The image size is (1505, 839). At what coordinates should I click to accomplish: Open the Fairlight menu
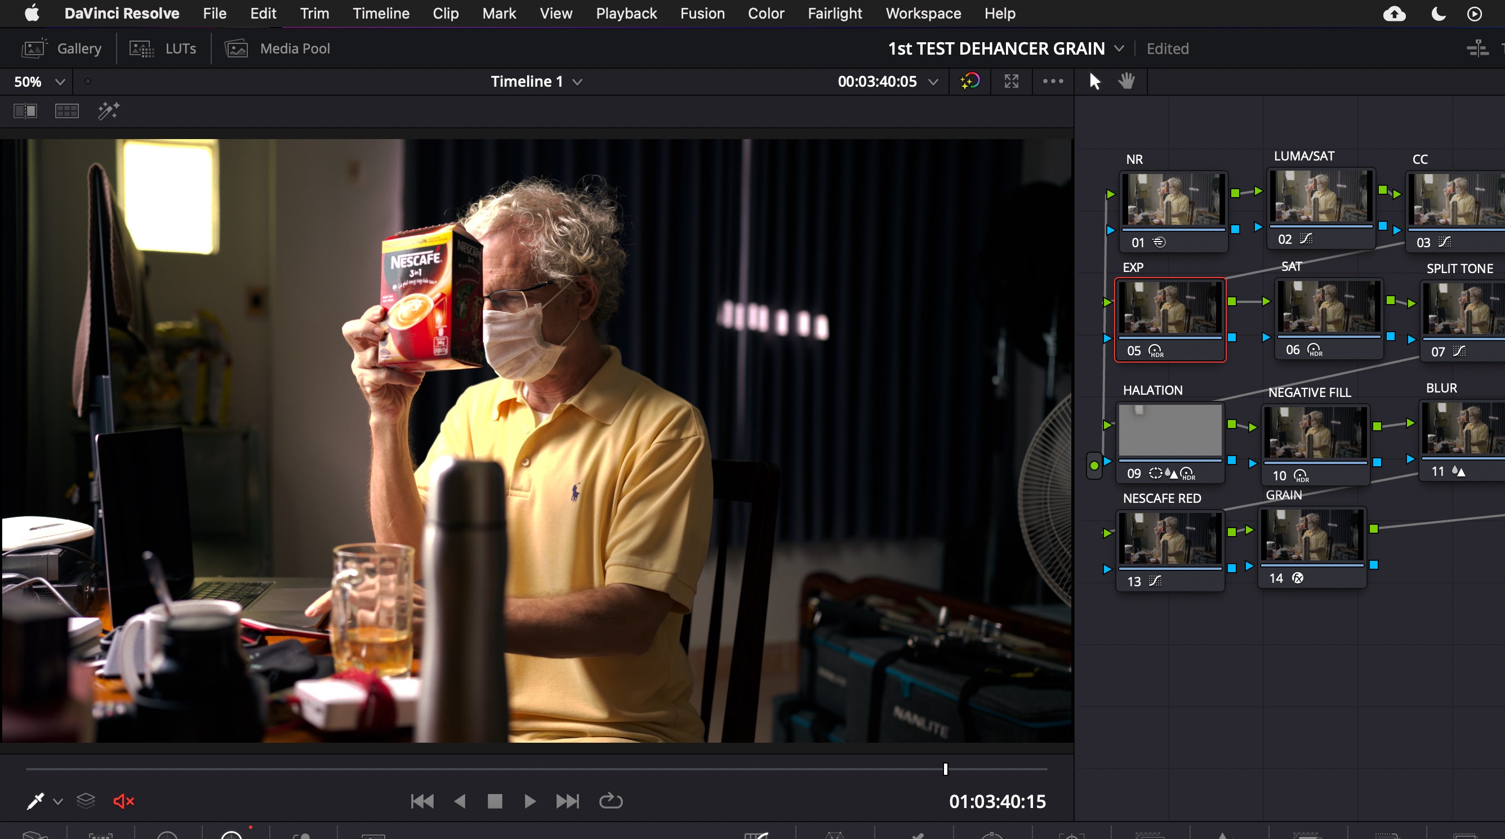click(x=834, y=14)
